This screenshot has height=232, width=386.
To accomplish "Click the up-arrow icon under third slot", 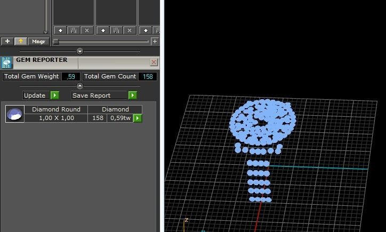I will point(146,30).
